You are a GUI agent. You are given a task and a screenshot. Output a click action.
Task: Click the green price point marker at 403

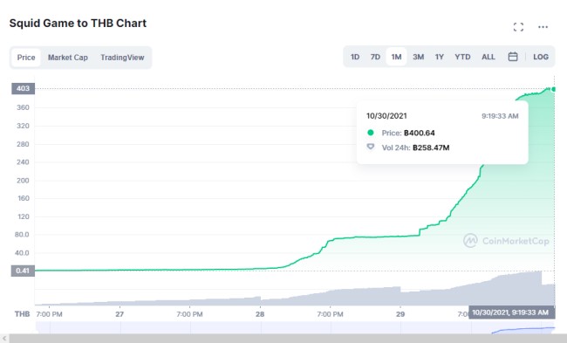(x=554, y=89)
